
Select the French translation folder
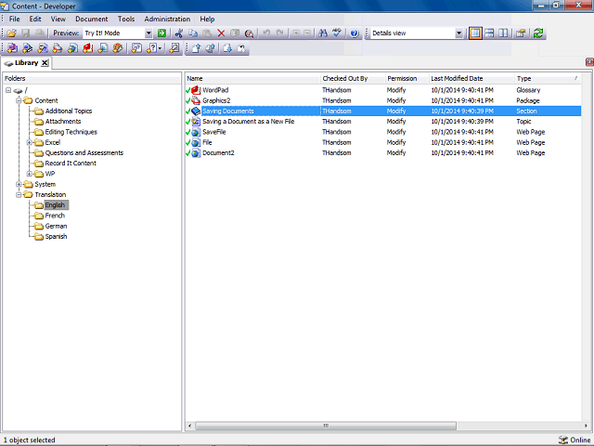[55, 216]
